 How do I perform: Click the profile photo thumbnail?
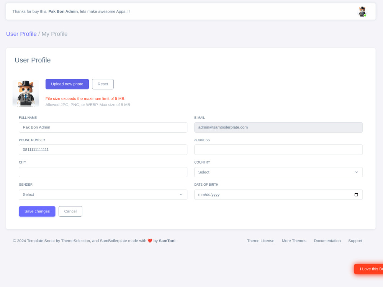click(26, 93)
